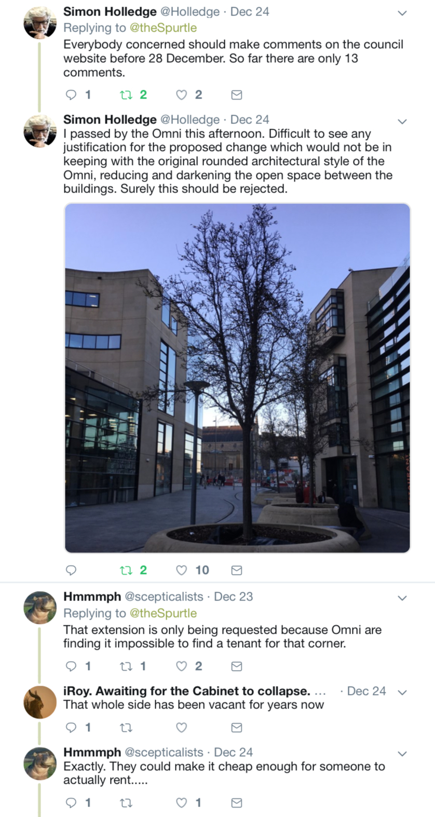Send the council comments tweet via direct message
435x817 pixels.
(x=236, y=94)
